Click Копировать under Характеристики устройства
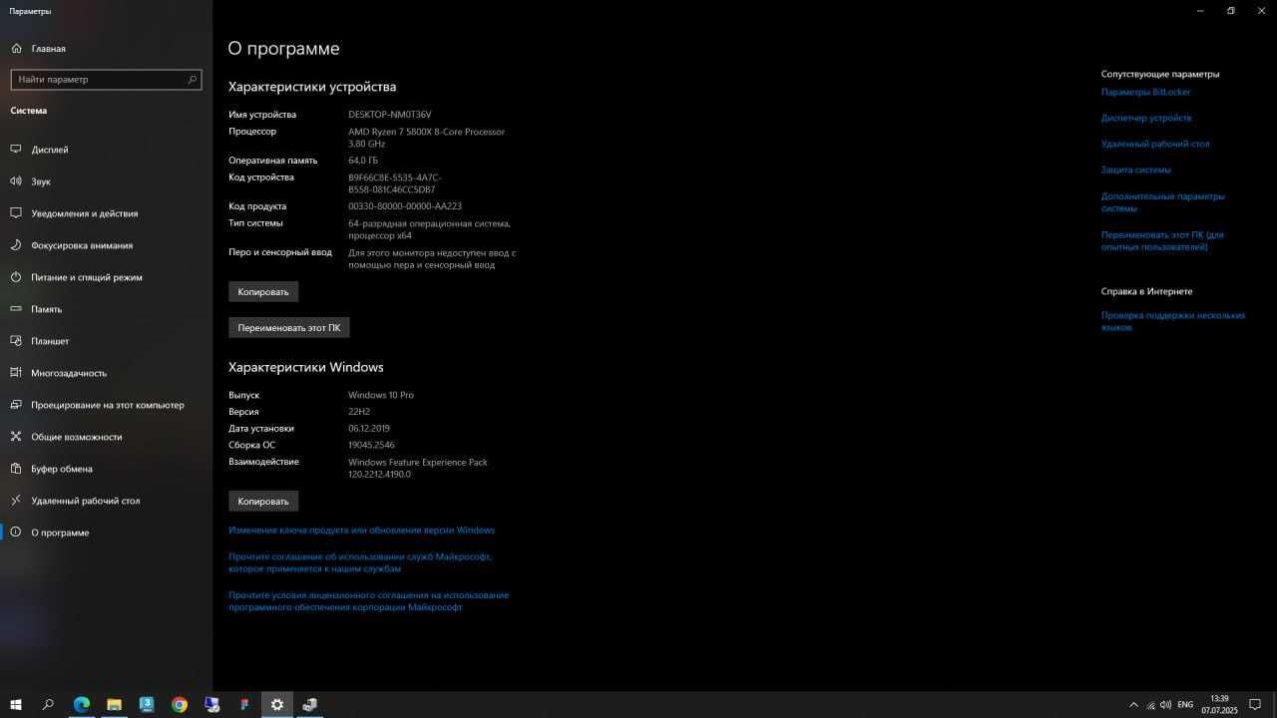 point(263,292)
